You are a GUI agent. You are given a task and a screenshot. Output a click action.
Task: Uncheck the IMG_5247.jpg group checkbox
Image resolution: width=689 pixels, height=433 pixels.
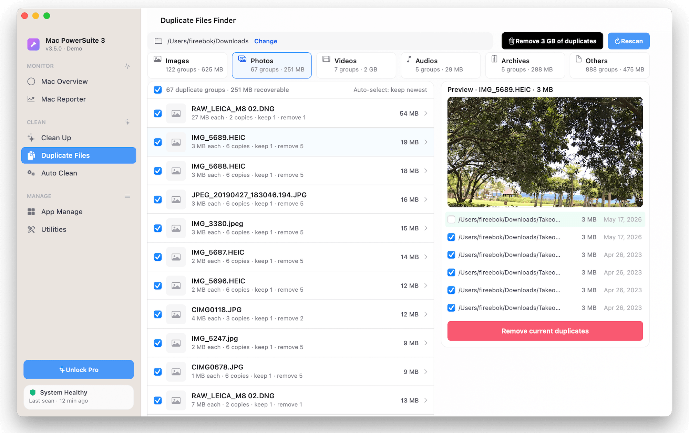158,343
